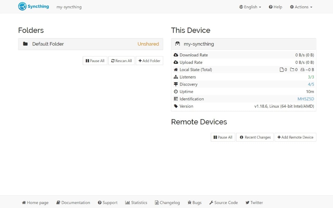Screen dimensions: 333x208
Task: Click the Syncthing logo icon
Action: tap(23, 6)
